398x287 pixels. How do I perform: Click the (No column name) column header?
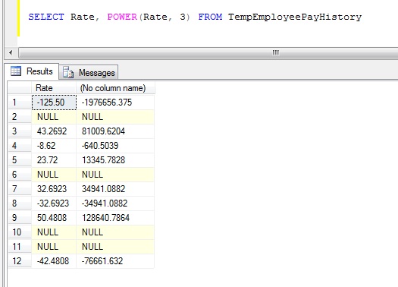click(115, 88)
